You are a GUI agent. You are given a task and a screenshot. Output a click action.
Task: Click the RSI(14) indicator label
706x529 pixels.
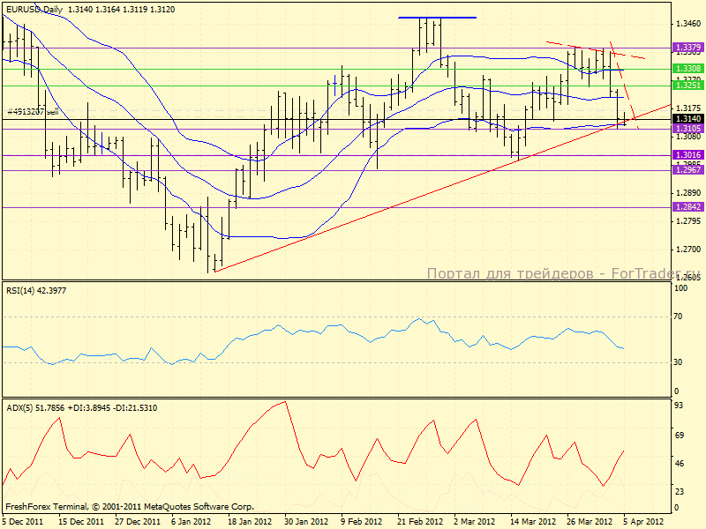tap(34, 290)
